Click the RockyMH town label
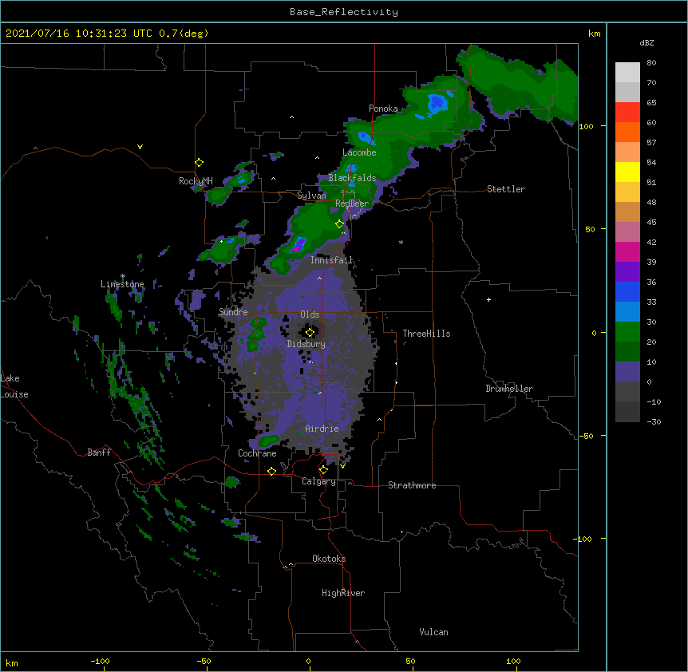This screenshot has height=672, width=688. pyautogui.click(x=196, y=181)
